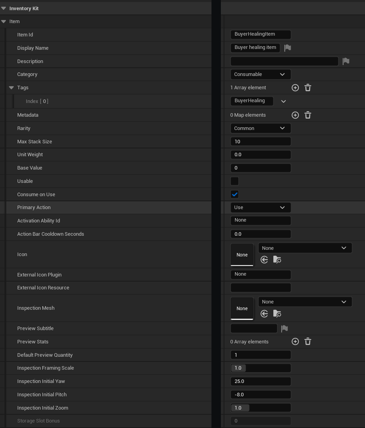Open the Primary Action dropdown showing Use
This screenshot has height=428, width=365.
[260, 208]
